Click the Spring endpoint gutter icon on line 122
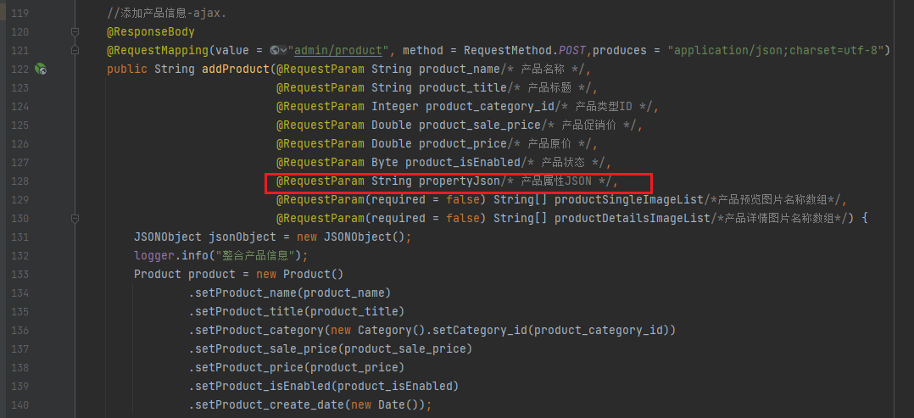Image resolution: width=914 pixels, height=418 pixels. pyautogui.click(x=40, y=69)
